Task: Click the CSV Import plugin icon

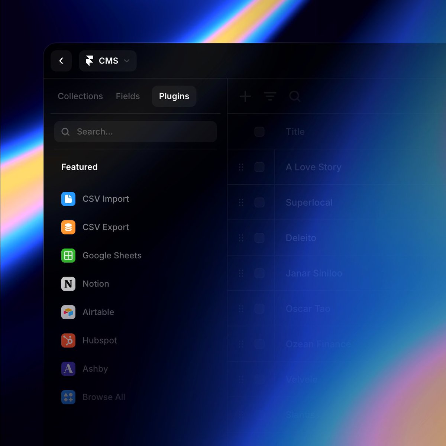Action: 68,199
